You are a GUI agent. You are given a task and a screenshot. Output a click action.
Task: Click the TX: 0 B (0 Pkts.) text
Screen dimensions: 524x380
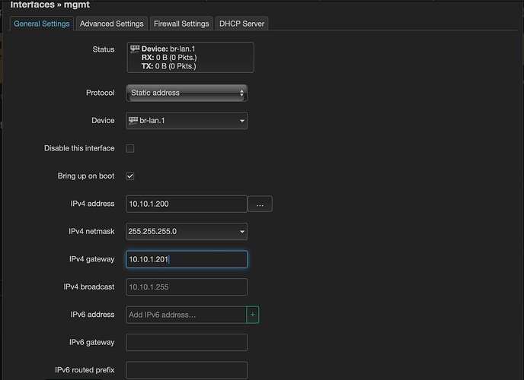tap(169, 66)
